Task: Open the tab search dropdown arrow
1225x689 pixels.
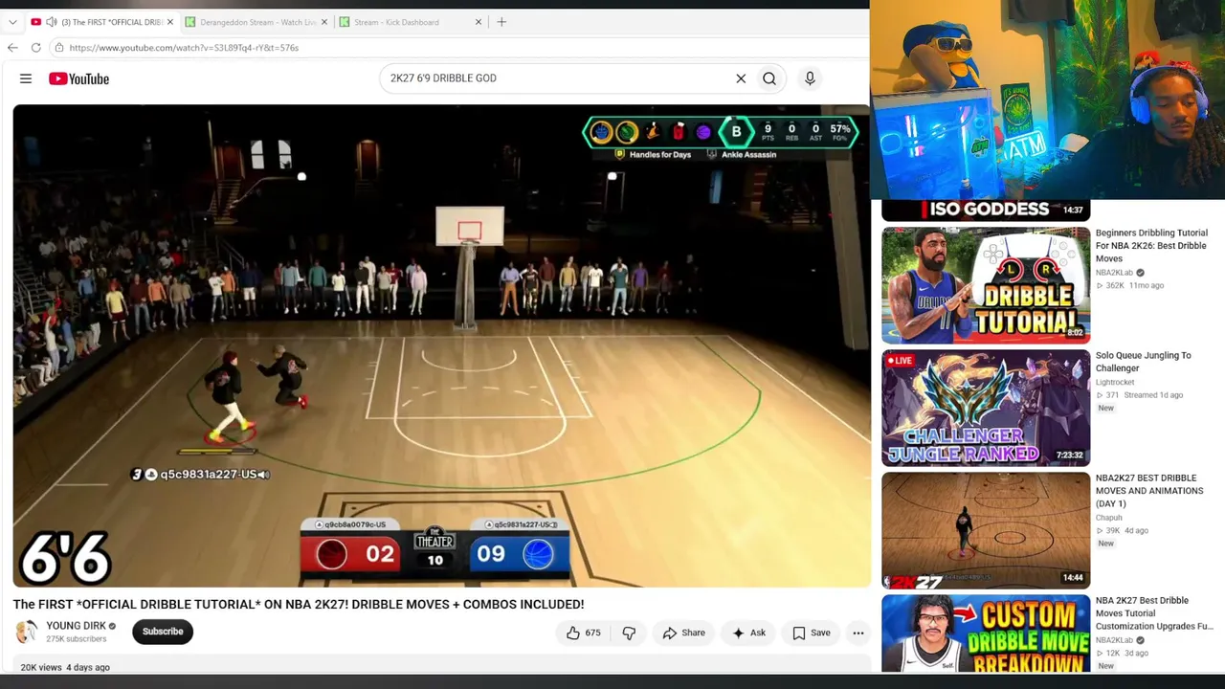Action: pyautogui.click(x=12, y=22)
